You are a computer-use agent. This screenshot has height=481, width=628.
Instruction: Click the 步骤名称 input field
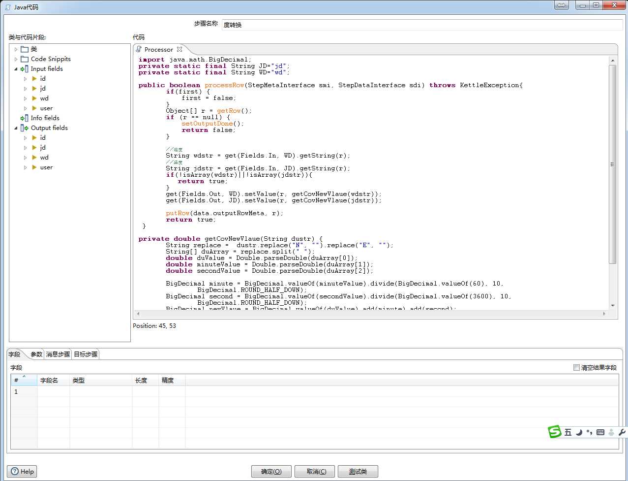click(422, 25)
